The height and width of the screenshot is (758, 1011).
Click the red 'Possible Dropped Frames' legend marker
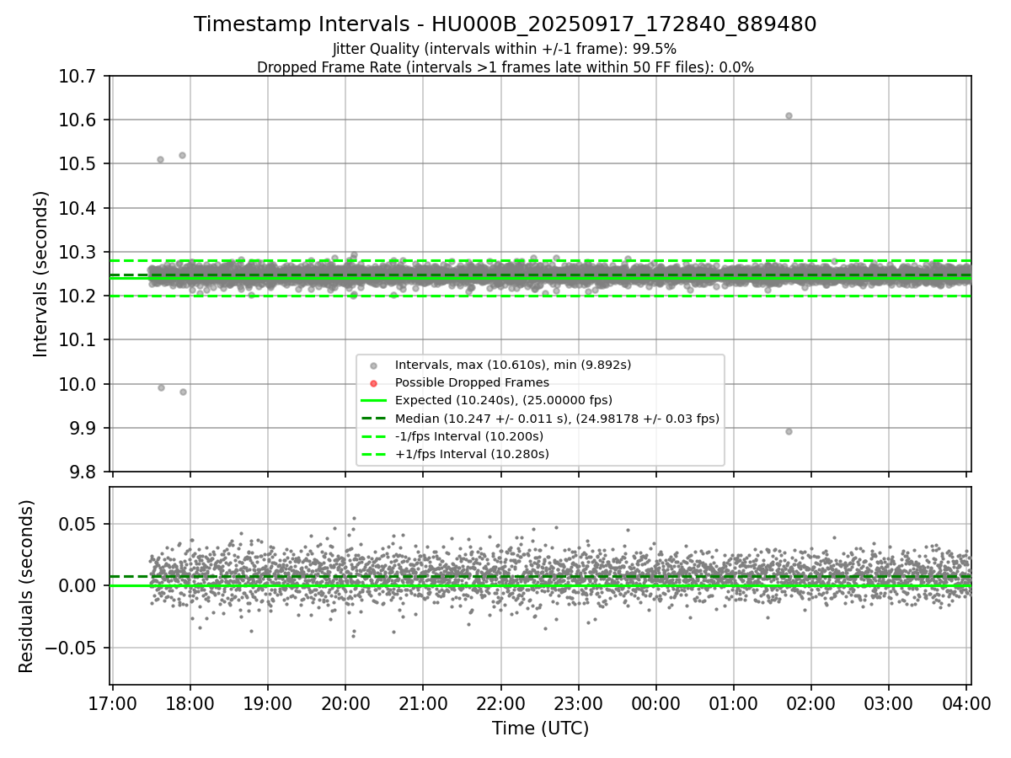tap(374, 382)
